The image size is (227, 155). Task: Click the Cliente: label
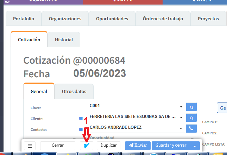click(37, 119)
